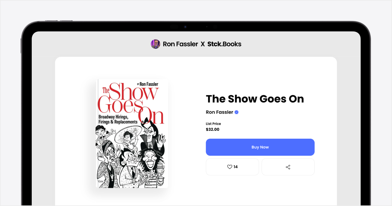Click the X separator between header names
Viewport: 392px width, 206px height.
203,44
